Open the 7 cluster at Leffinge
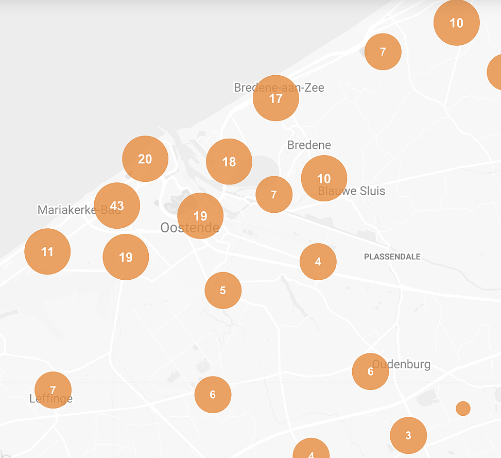 point(53,390)
